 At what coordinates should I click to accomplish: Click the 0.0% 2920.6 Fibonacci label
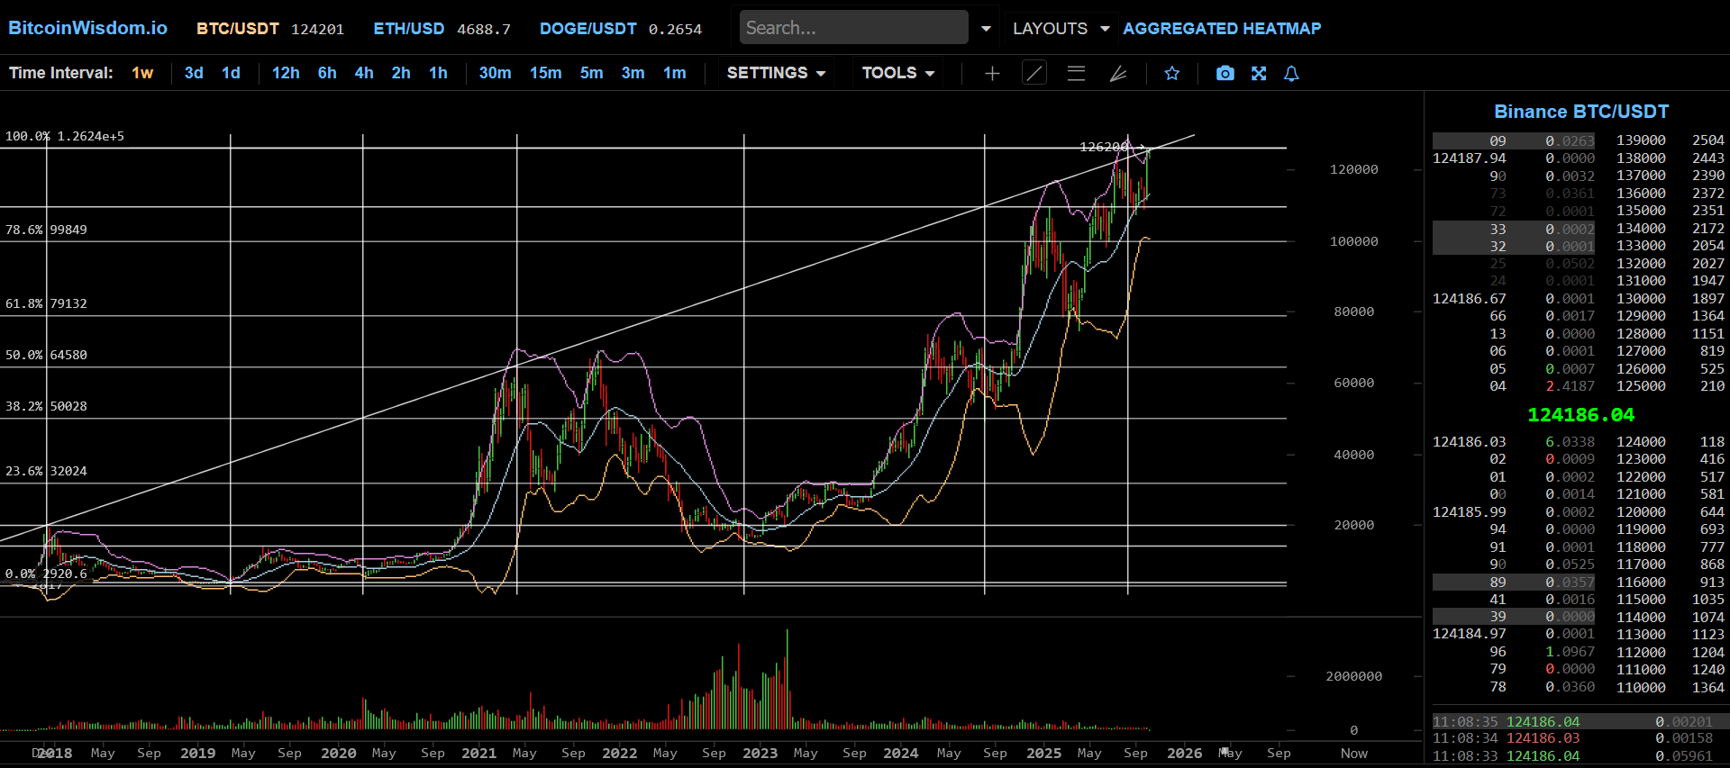pyautogui.click(x=46, y=574)
